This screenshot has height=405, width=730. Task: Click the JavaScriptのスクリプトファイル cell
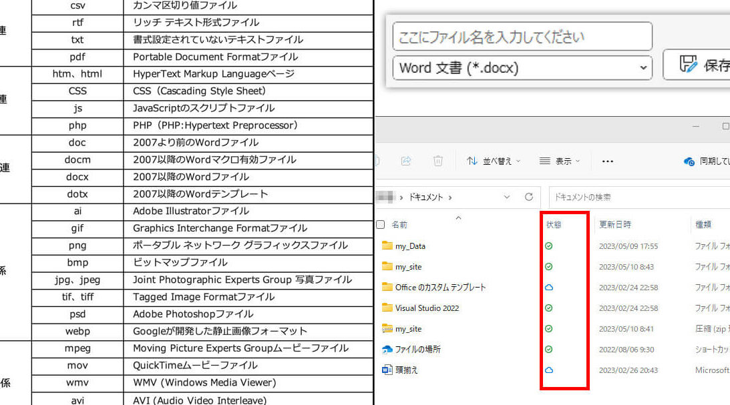[248, 108]
